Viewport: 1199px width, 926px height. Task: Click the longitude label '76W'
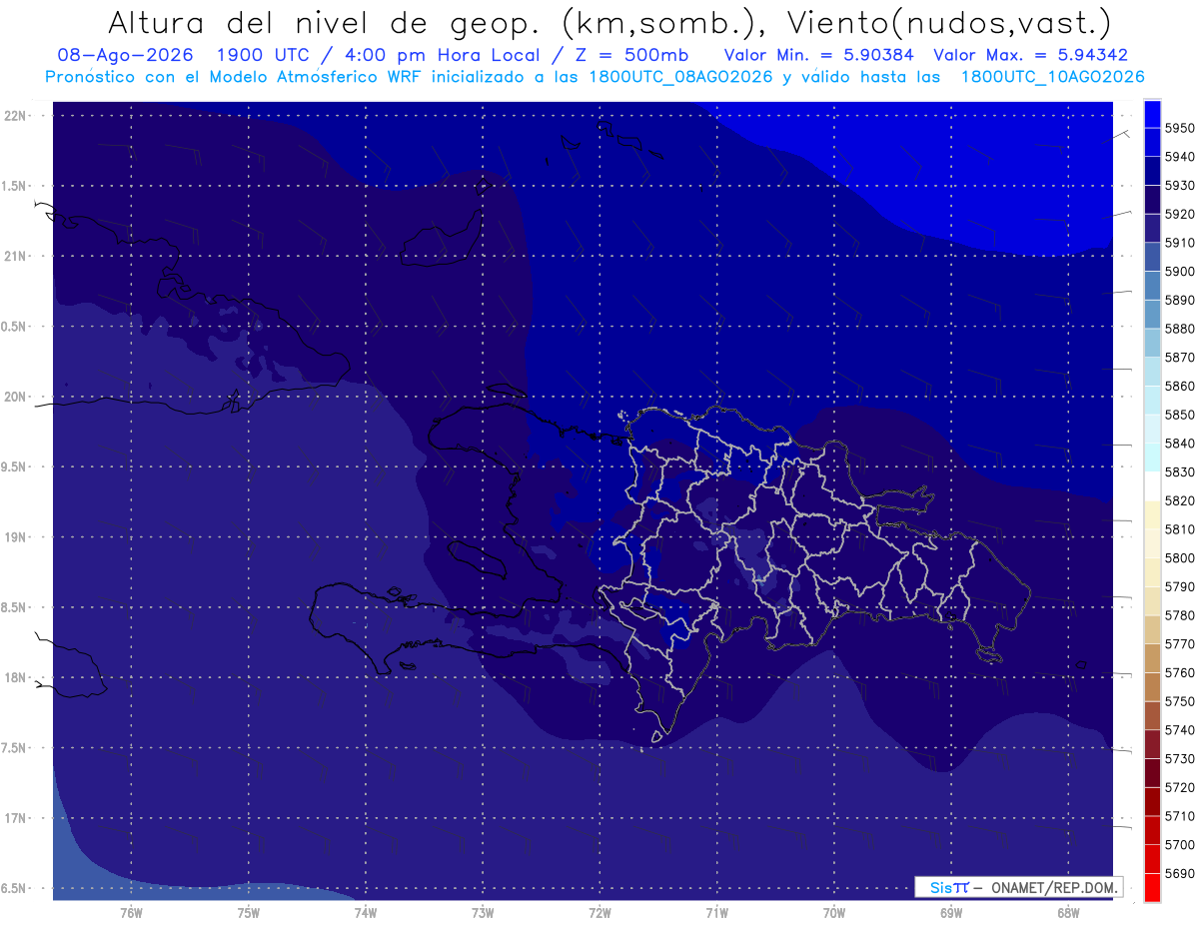131,912
